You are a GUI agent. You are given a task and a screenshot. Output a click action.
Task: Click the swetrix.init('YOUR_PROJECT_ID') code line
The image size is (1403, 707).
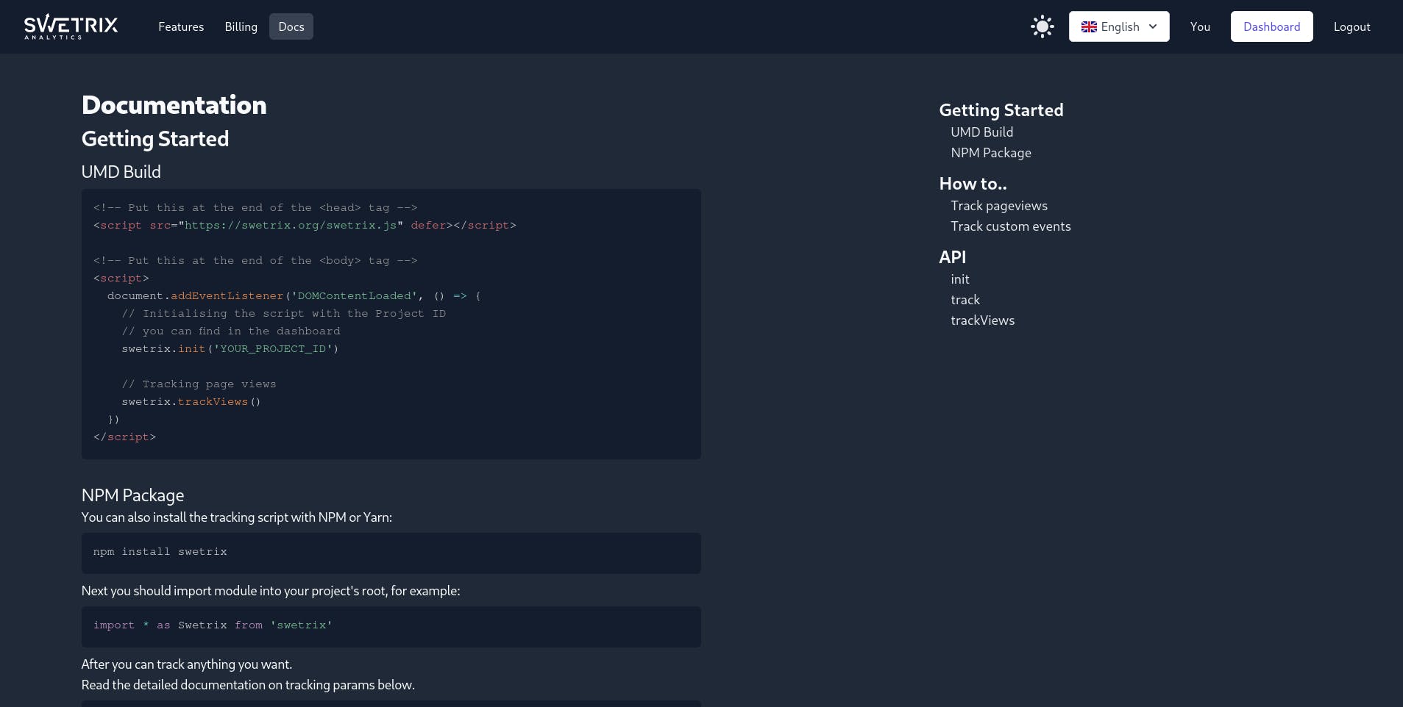230,349
